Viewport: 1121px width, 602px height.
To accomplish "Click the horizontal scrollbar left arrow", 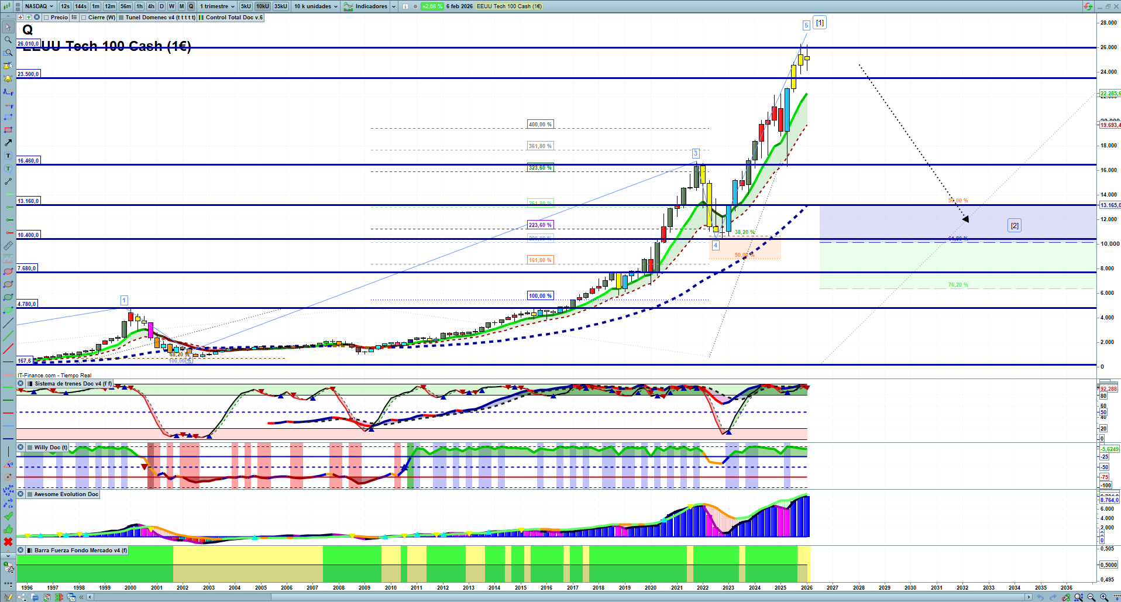I will click(90, 597).
